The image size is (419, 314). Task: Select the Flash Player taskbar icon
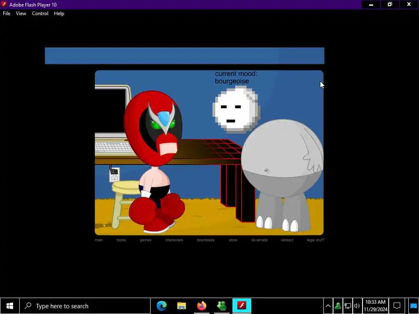coord(242,305)
